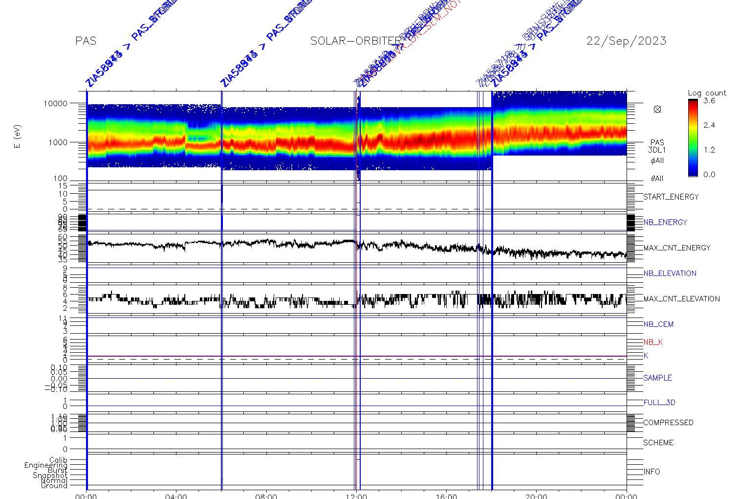Click the 22/Sep/2023 date label

626,41
